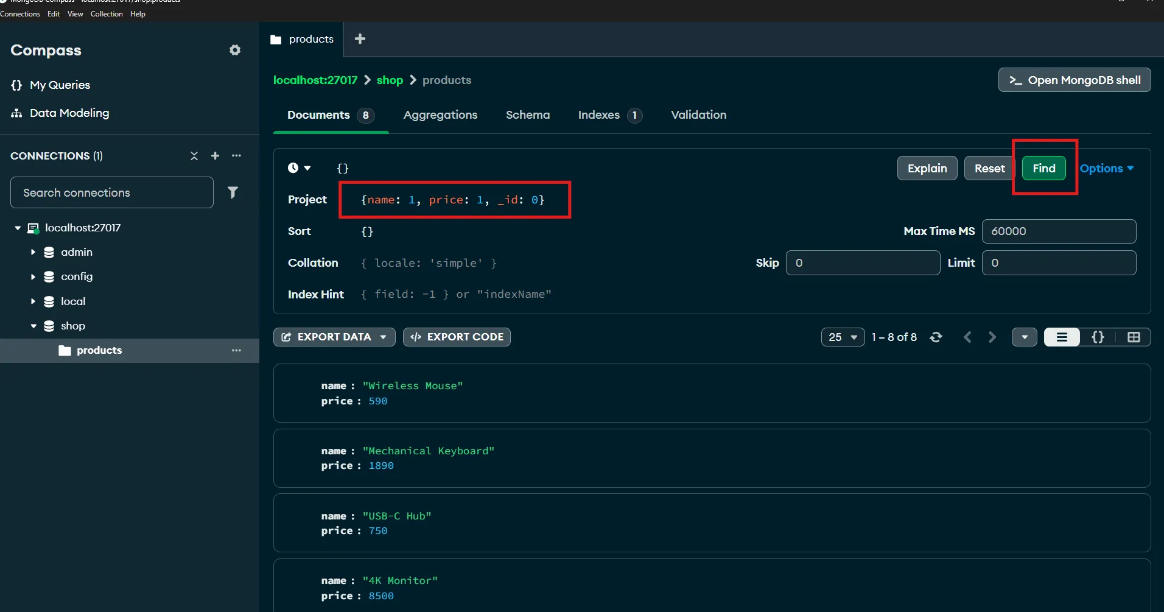
Task: Open MongoDB shell
Action: (1075, 80)
